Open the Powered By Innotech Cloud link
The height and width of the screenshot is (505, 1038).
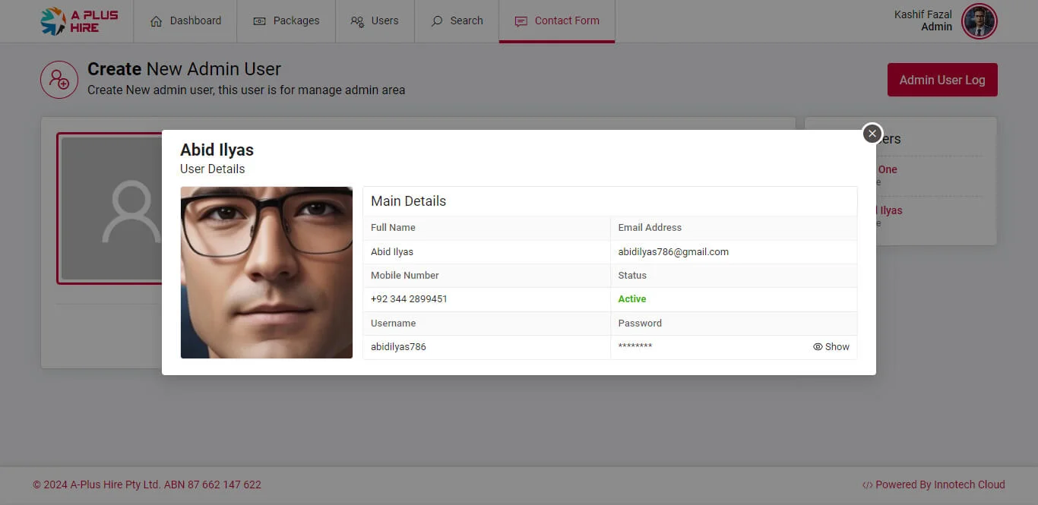point(940,484)
